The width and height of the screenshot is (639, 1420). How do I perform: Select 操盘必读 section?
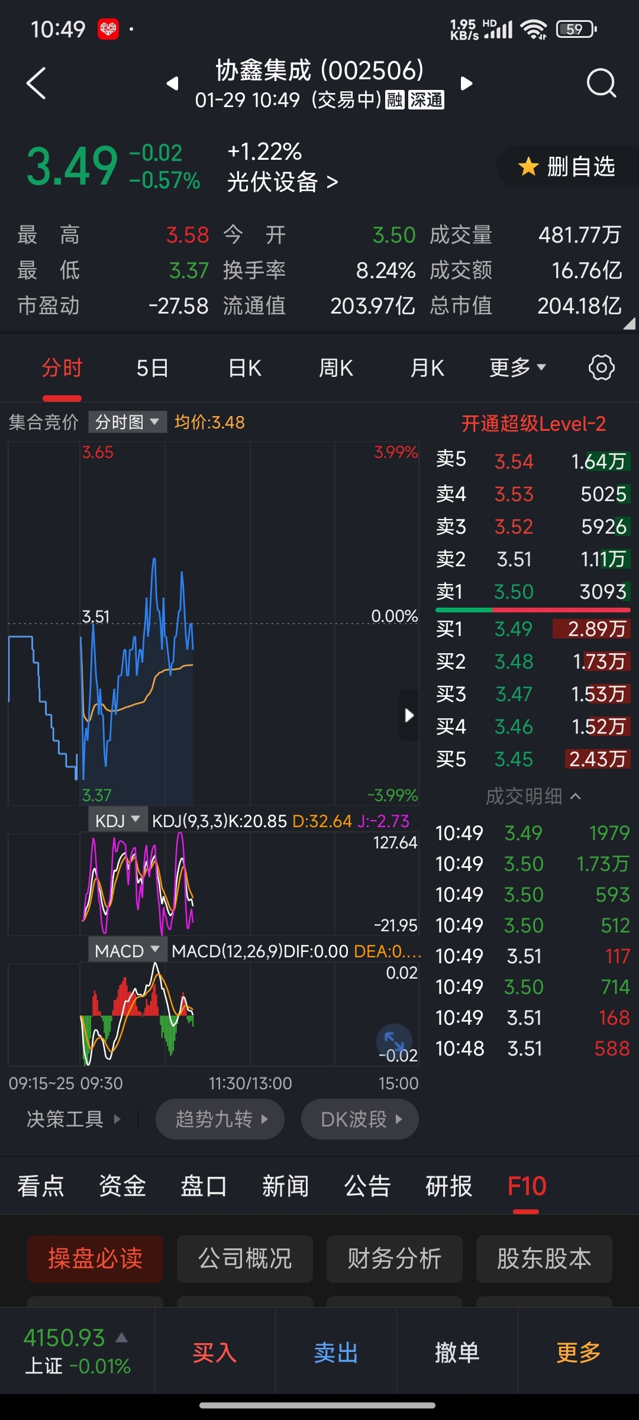coord(95,1258)
